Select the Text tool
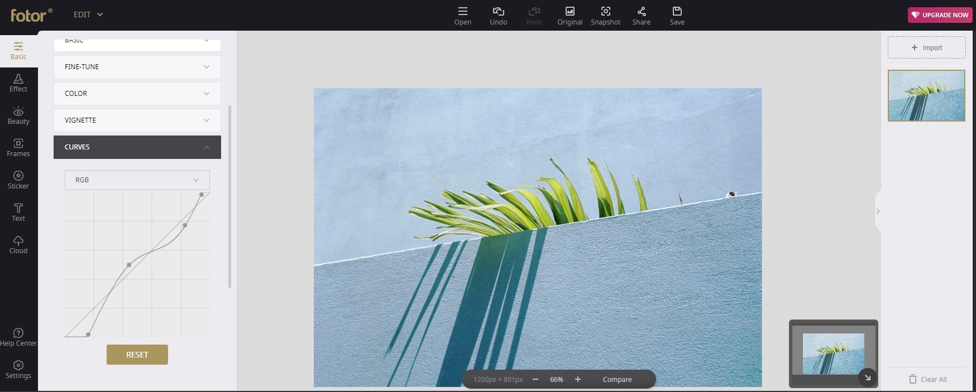The width and height of the screenshot is (976, 392). pos(18,212)
